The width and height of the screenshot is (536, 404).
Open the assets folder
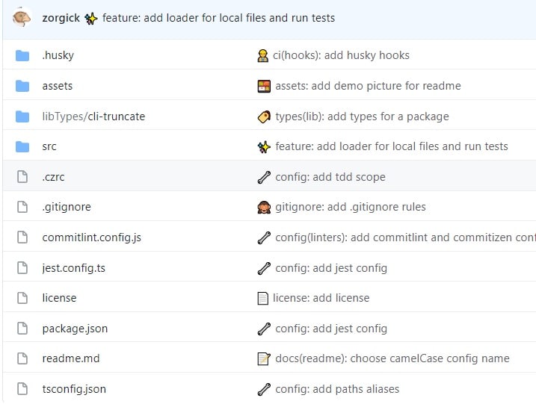coord(58,86)
